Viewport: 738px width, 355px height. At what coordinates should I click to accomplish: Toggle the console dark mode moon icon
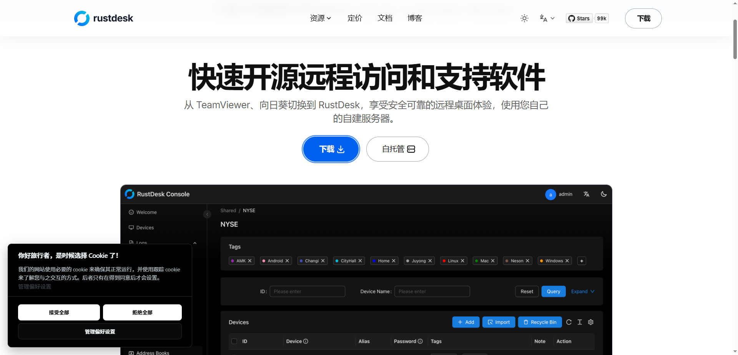pyautogui.click(x=604, y=194)
